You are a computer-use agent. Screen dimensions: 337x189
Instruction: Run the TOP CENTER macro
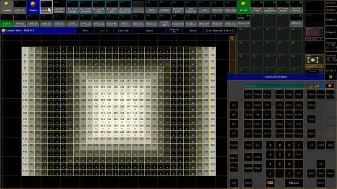(x=191, y=7)
